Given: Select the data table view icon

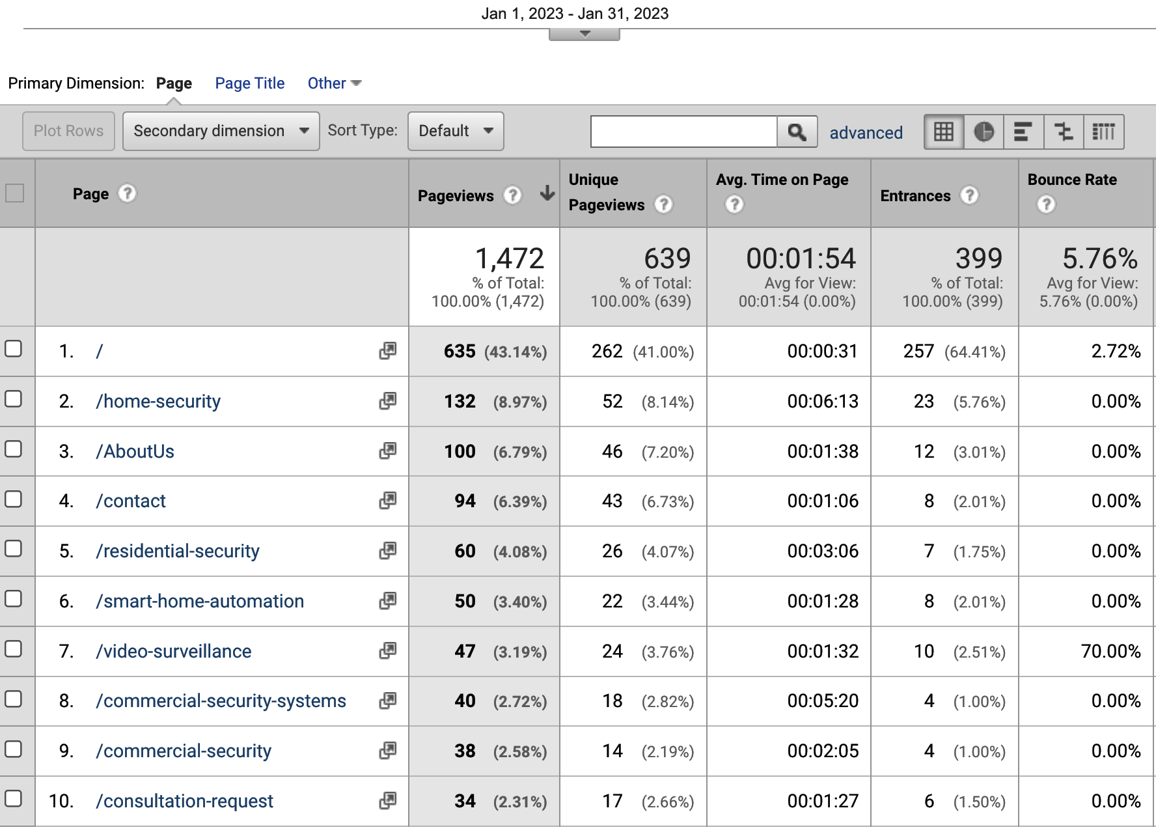Looking at the screenshot, I should [944, 132].
